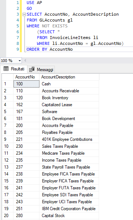Open the 100 % zoom dropdown

[x=20, y=61]
